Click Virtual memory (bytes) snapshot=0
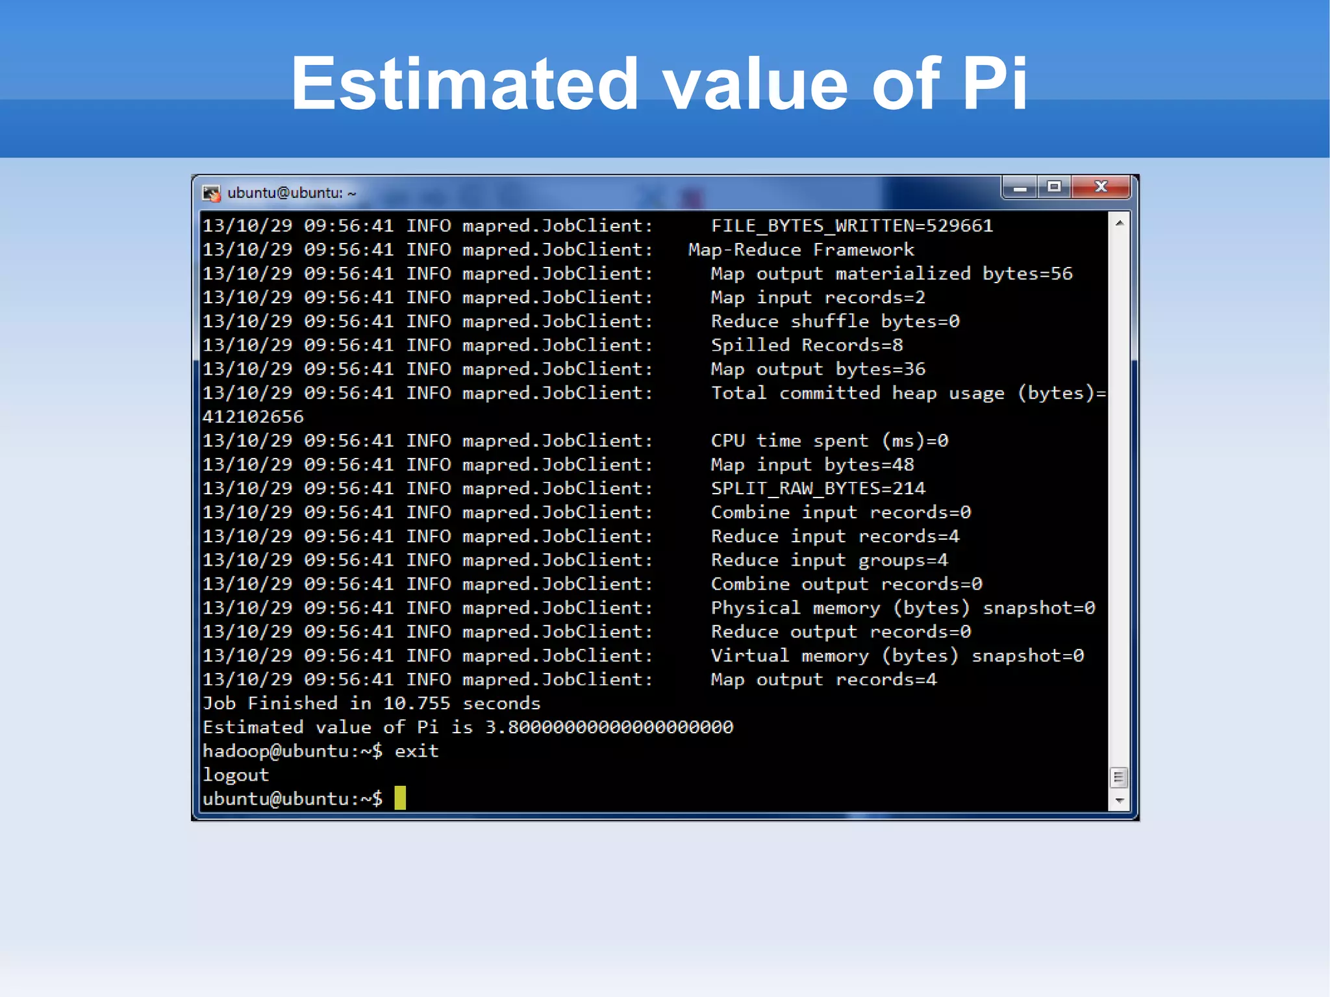 897,656
